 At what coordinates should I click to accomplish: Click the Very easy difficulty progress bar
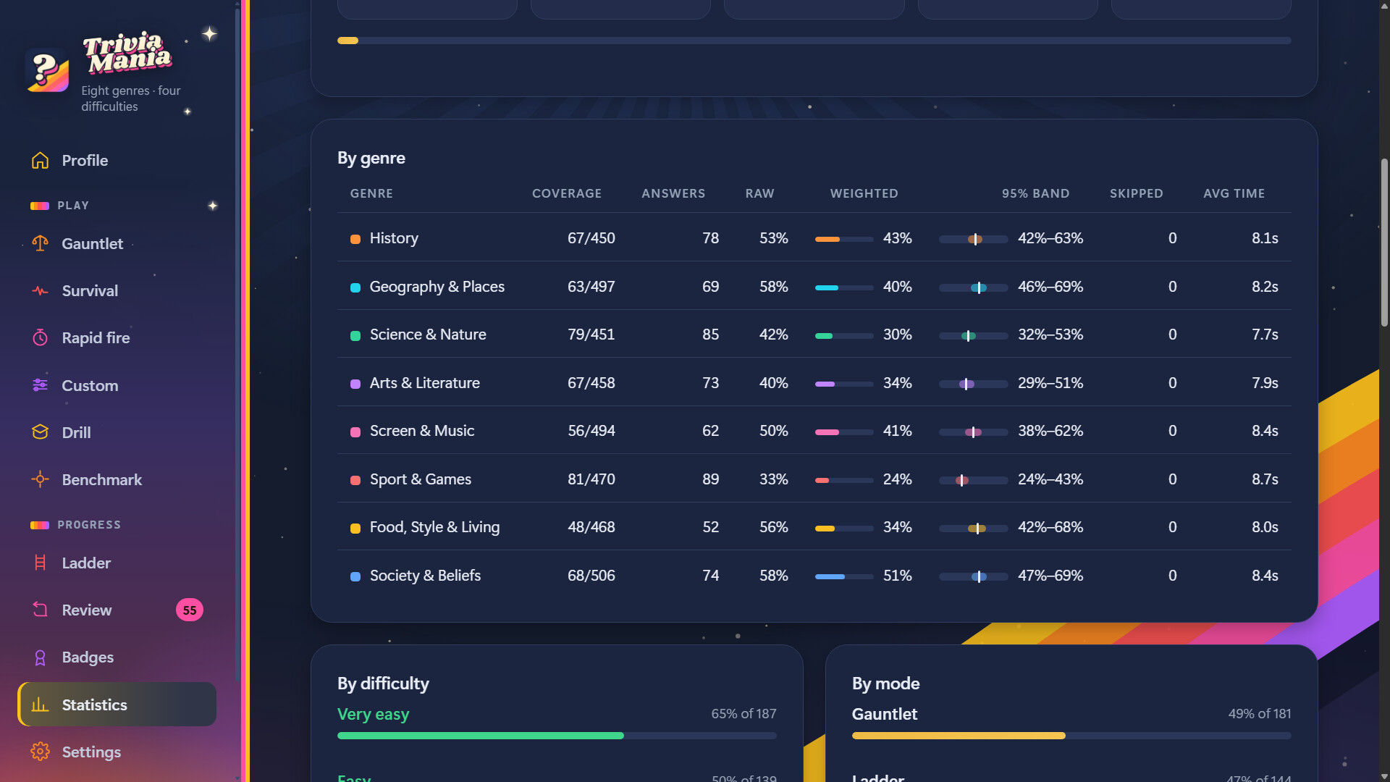[557, 736]
